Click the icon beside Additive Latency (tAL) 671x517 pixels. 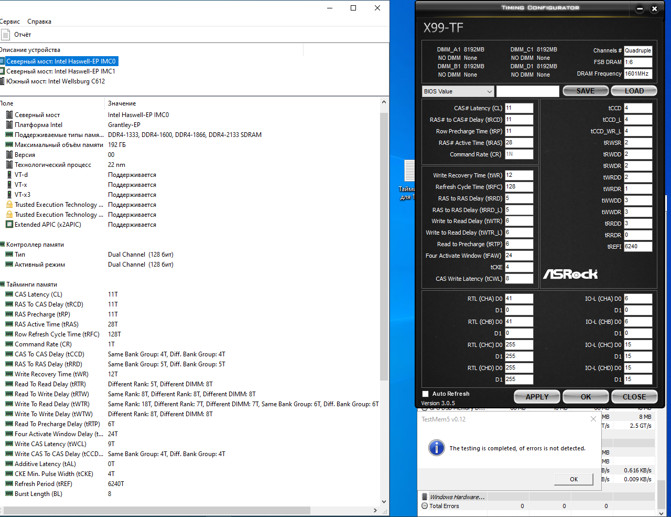tap(9, 464)
